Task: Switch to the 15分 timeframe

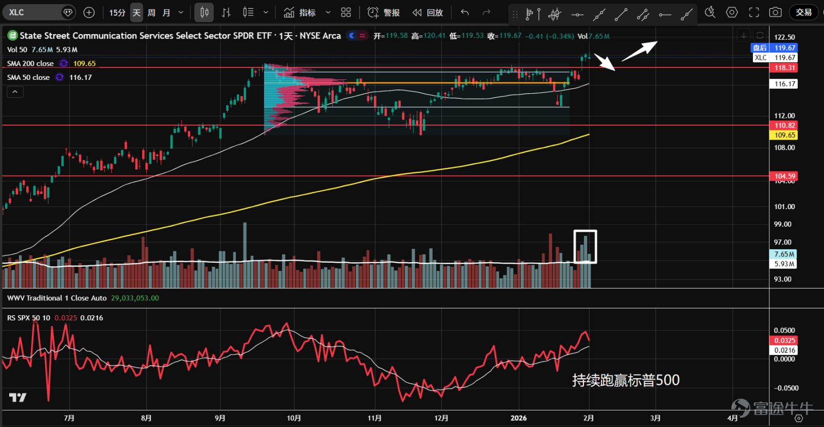Action: (117, 12)
